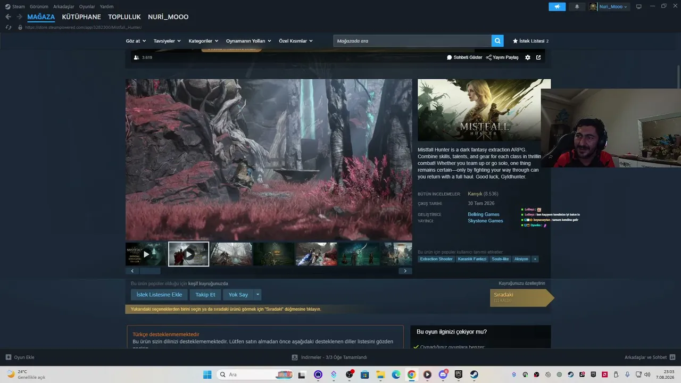The image size is (681, 383).
Task: Select the Souls-like tag
Action: pos(500,259)
